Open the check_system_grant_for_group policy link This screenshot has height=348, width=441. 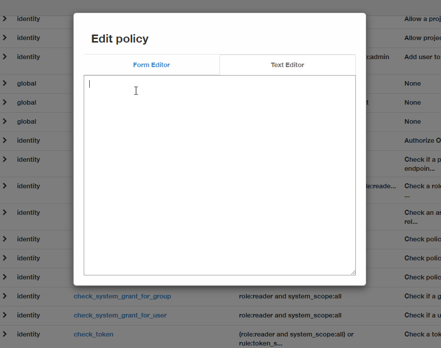(122, 296)
